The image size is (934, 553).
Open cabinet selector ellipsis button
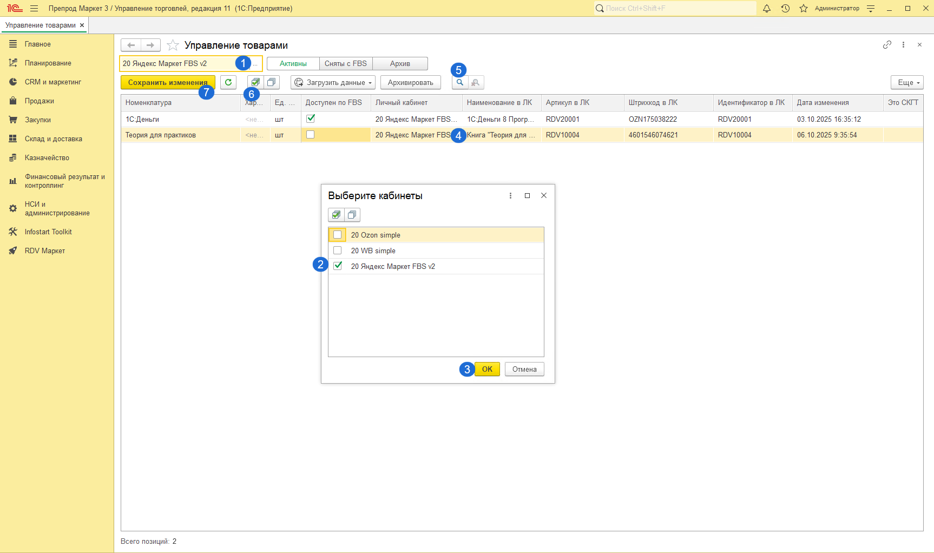pyautogui.click(x=256, y=64)
